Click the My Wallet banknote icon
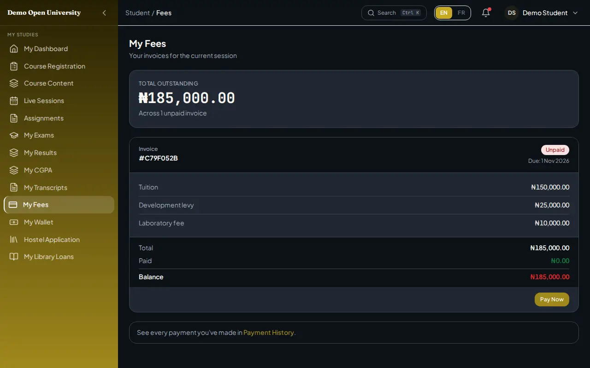Viewport: 590px width, 368px height. coord(14,222)
